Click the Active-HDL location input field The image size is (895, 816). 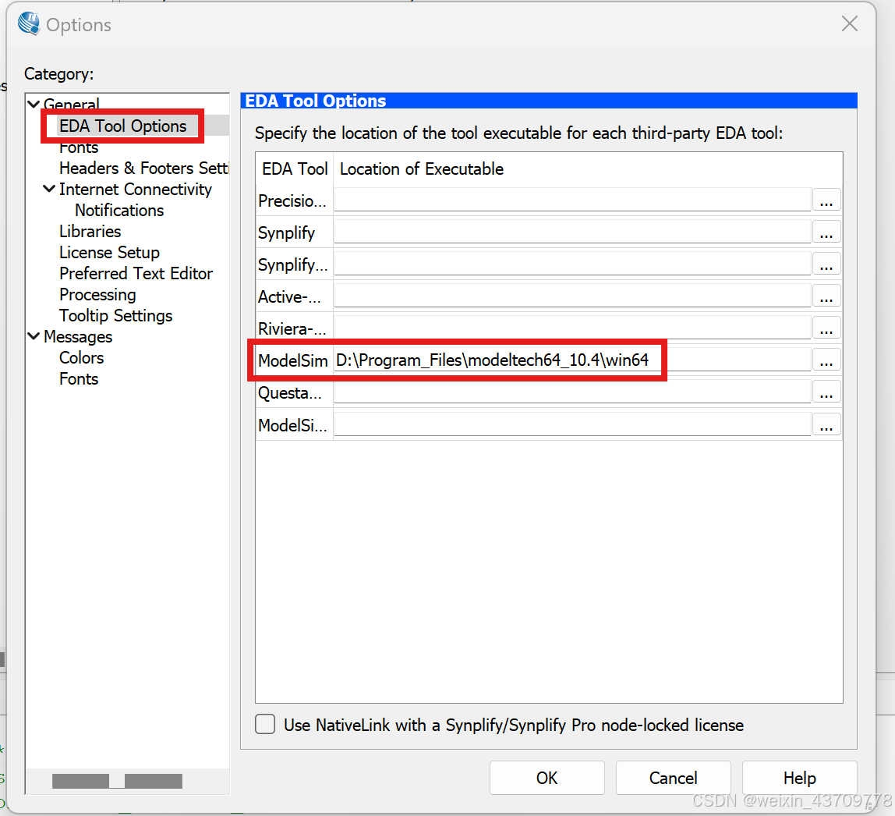tap(572, 296)
